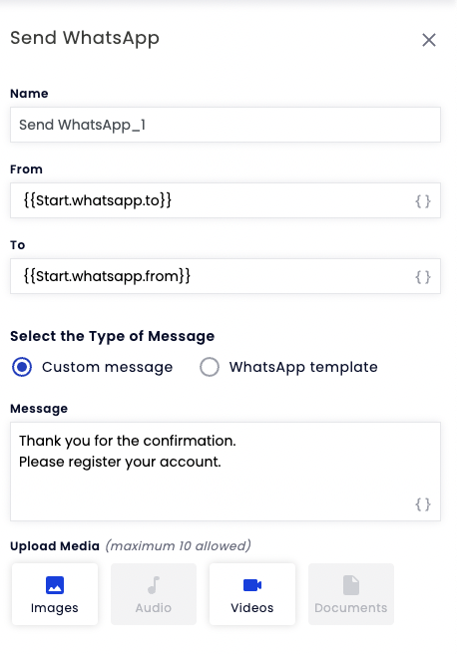Choose the WhatsApp template label text
The width and height of the screenshot is (457, 654).
(303, 367)
